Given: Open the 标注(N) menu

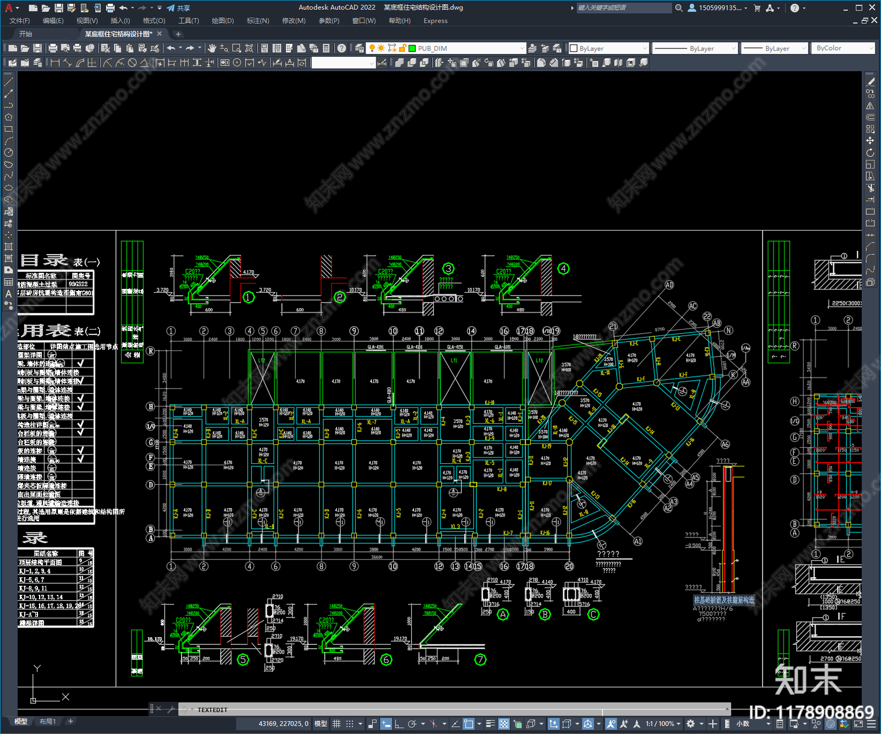Looking at the screenshot, I should click(258, 21).
